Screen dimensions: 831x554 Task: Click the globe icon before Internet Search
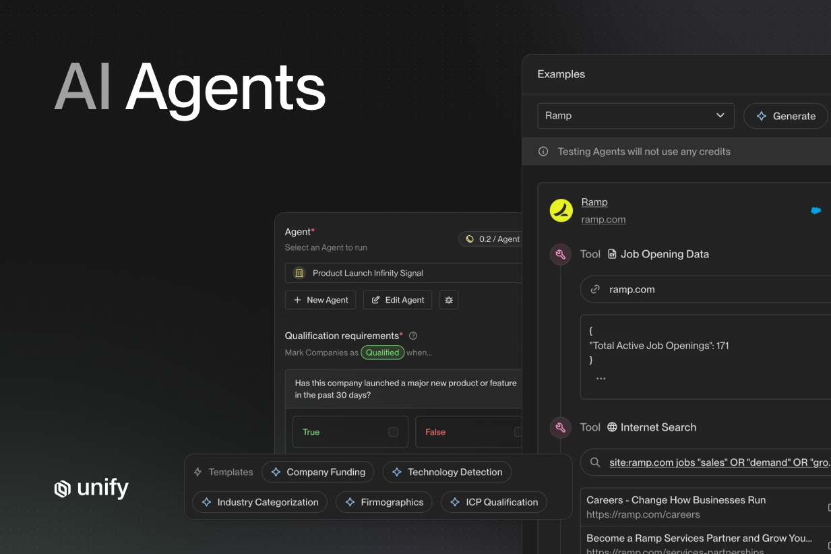(612, 427)
